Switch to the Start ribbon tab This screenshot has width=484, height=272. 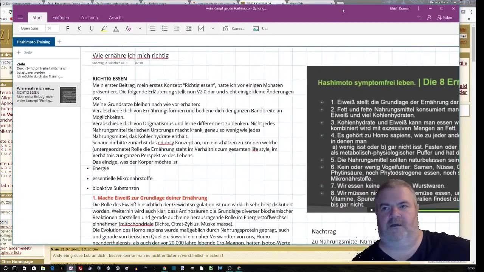pos(37,17)
